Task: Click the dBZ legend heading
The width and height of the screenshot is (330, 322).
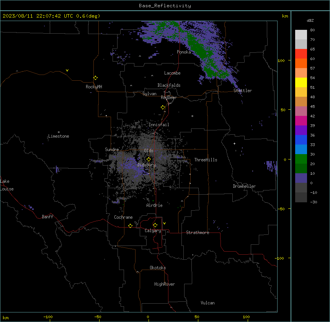Action: click(310, 20)
